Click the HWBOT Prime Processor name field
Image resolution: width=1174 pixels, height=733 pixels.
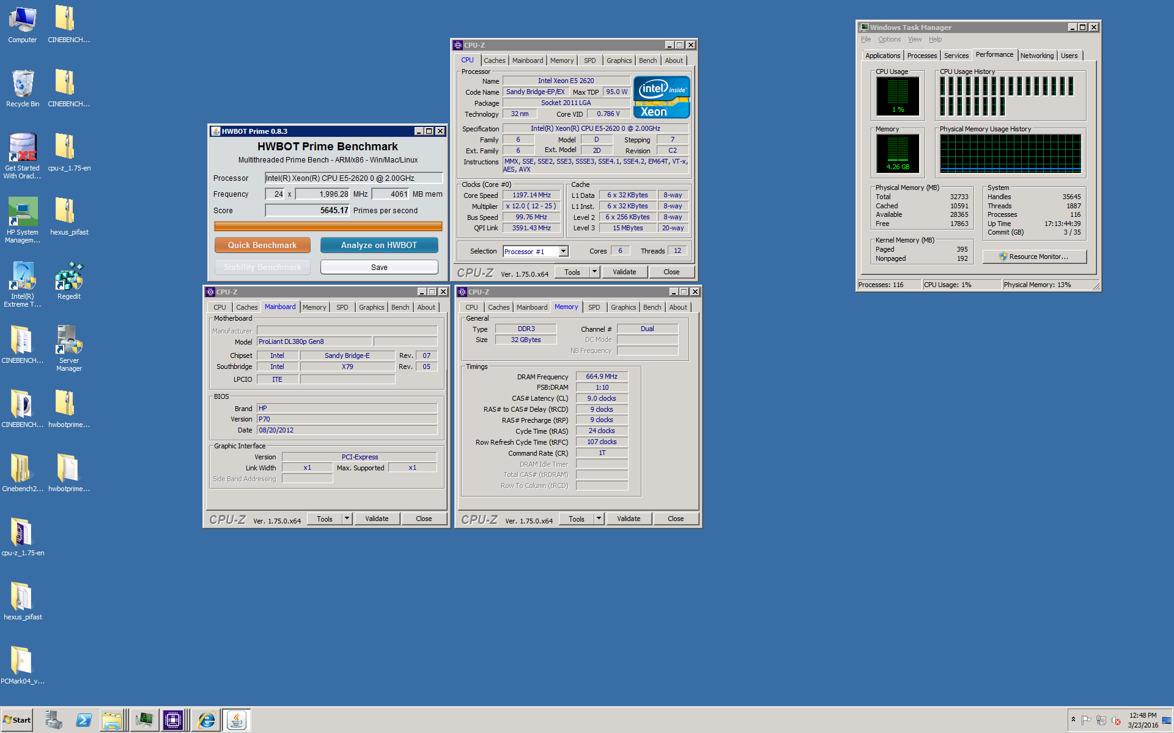(x=353, y=178)
